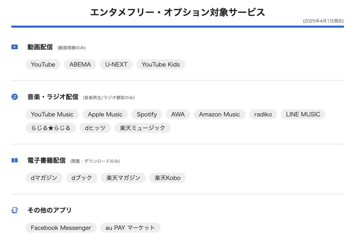Choose the Amazon Music tag
Viewport: 355px width, 240px height.
coord(219,114)
